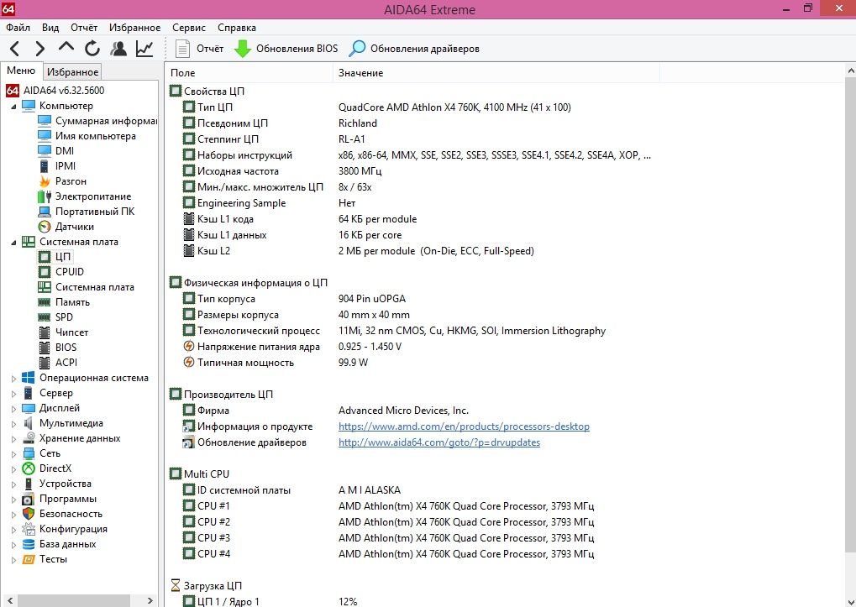
Task: Click the CPUID chip icon
Action: pos(45,272)
